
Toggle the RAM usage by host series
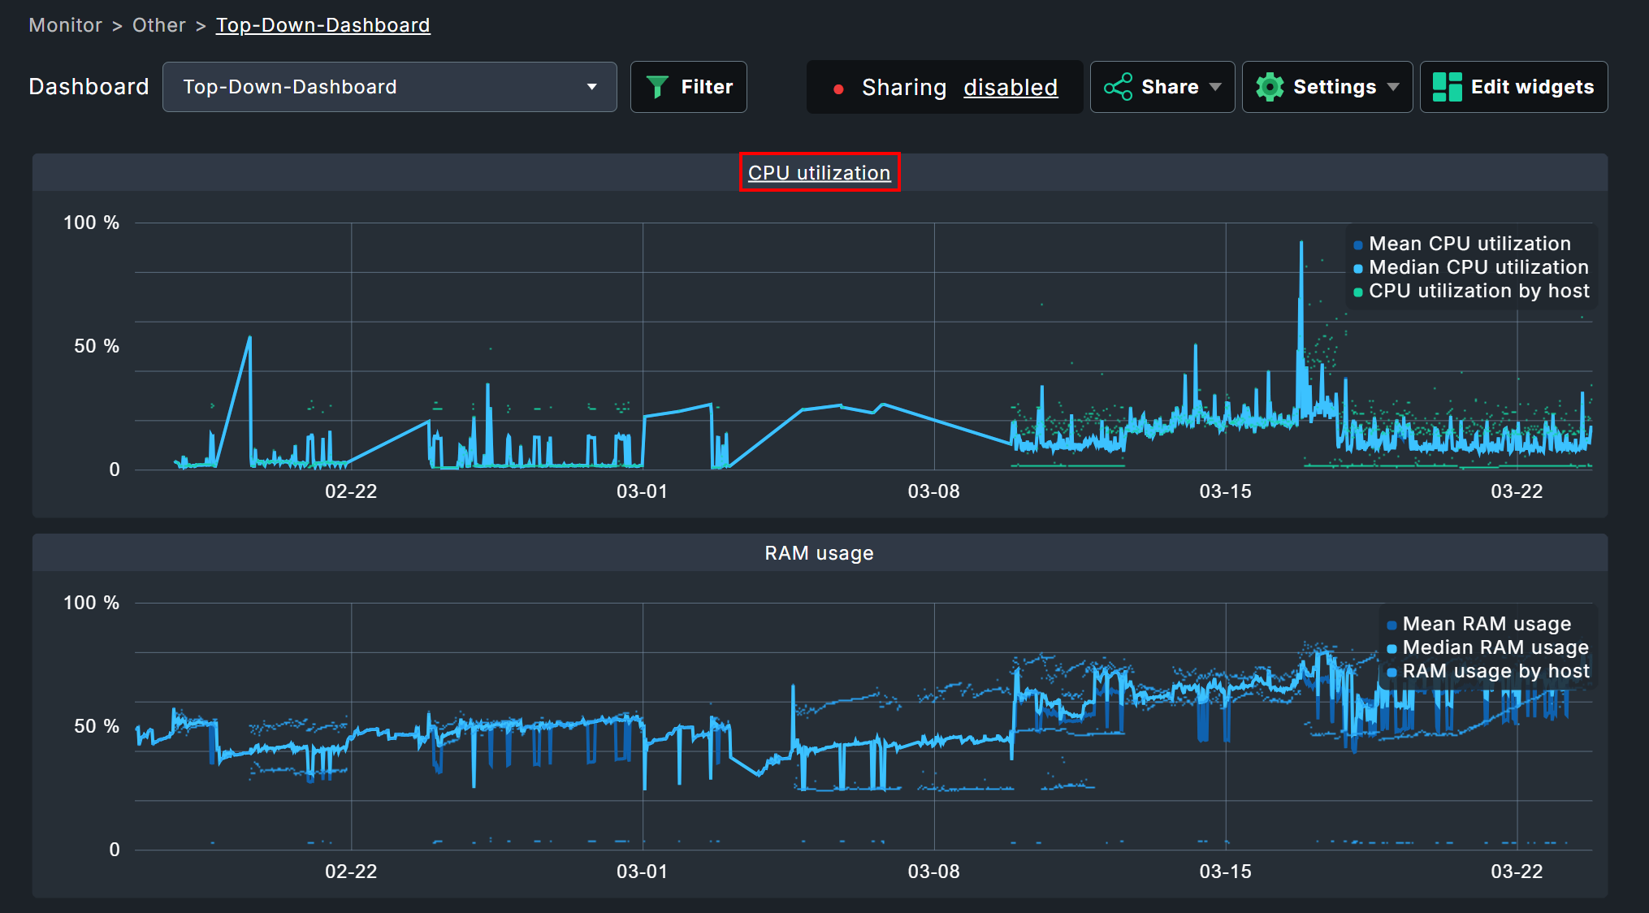1391,671
